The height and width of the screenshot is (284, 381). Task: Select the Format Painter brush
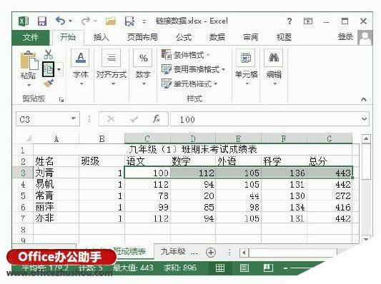tap(49, 83)
